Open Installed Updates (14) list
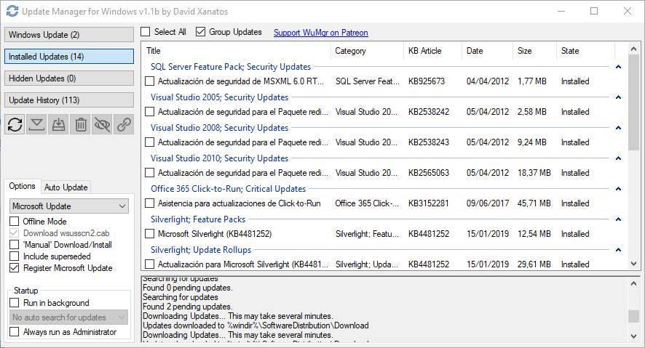This screenshot has height=348, width=645. pyautogui.click(x=69, y=56)
